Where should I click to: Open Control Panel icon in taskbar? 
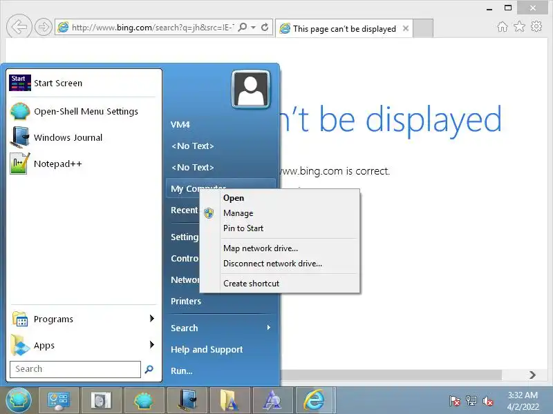[59, 401]
